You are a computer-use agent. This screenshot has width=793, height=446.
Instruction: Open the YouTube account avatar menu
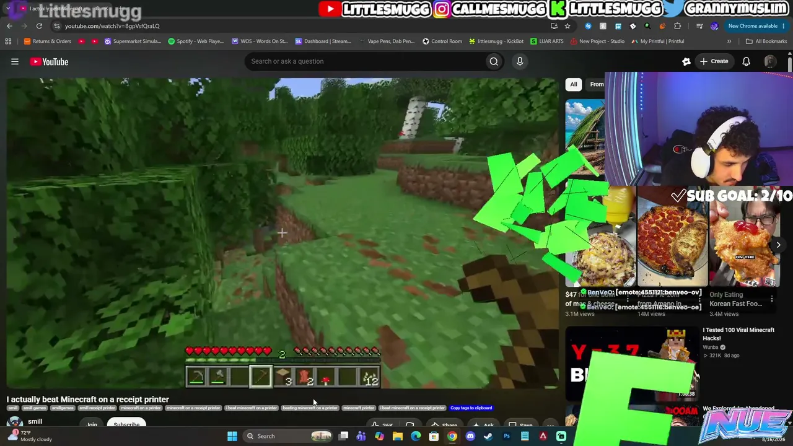point(770,61)
